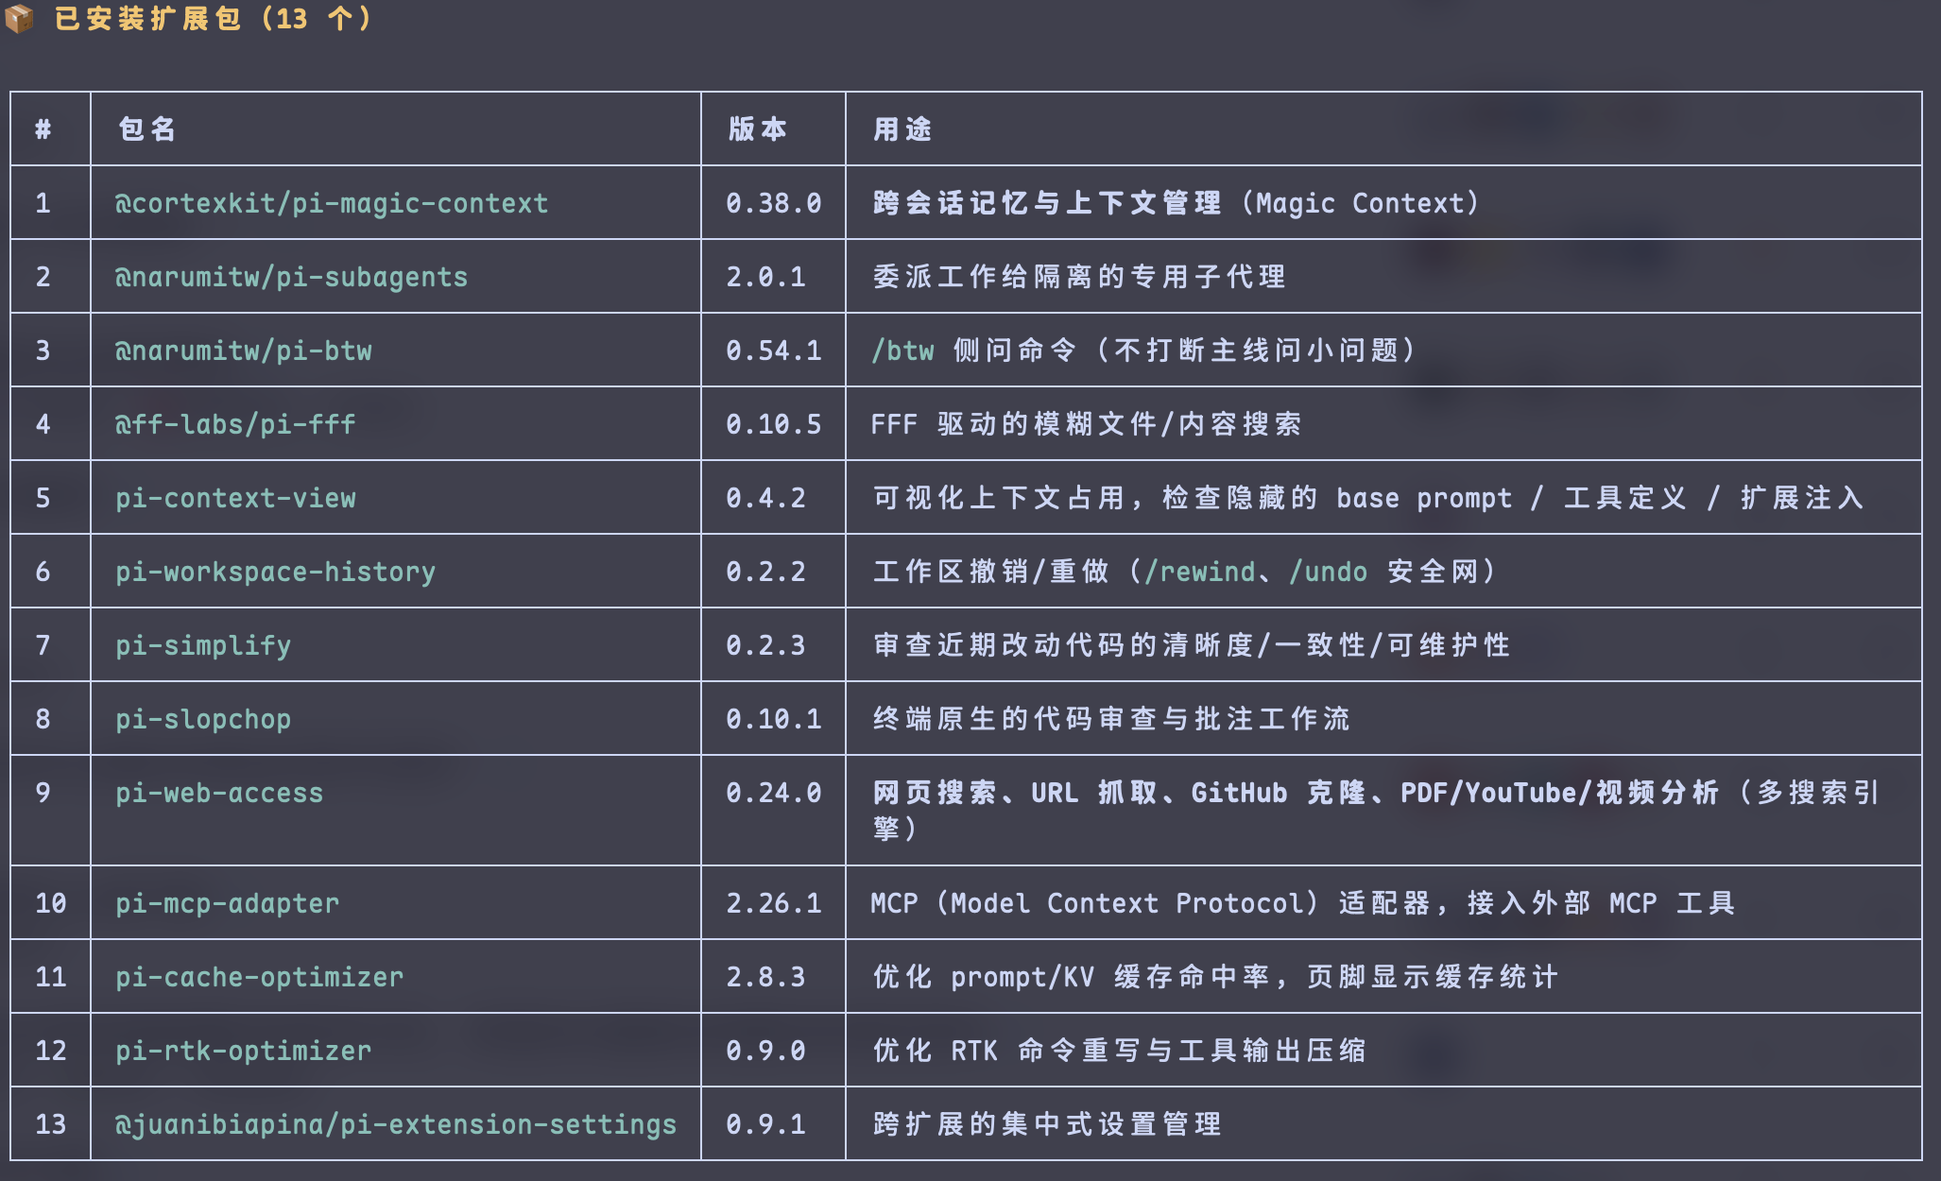Click version "0.10.1" of pi-slopchop
The image size is (1941, 1181).
773,719
